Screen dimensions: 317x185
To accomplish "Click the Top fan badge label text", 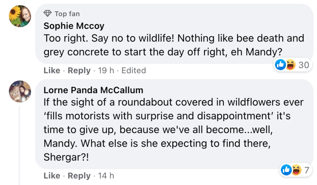I will coord(67,14).
